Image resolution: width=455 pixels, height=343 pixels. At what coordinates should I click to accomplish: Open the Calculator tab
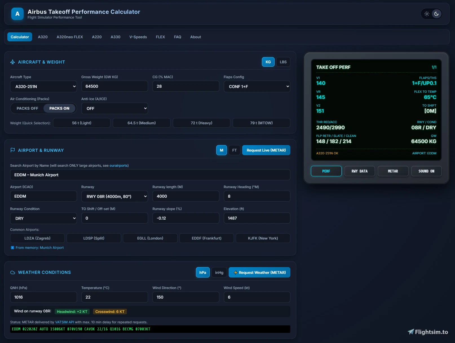pos(20,37)
